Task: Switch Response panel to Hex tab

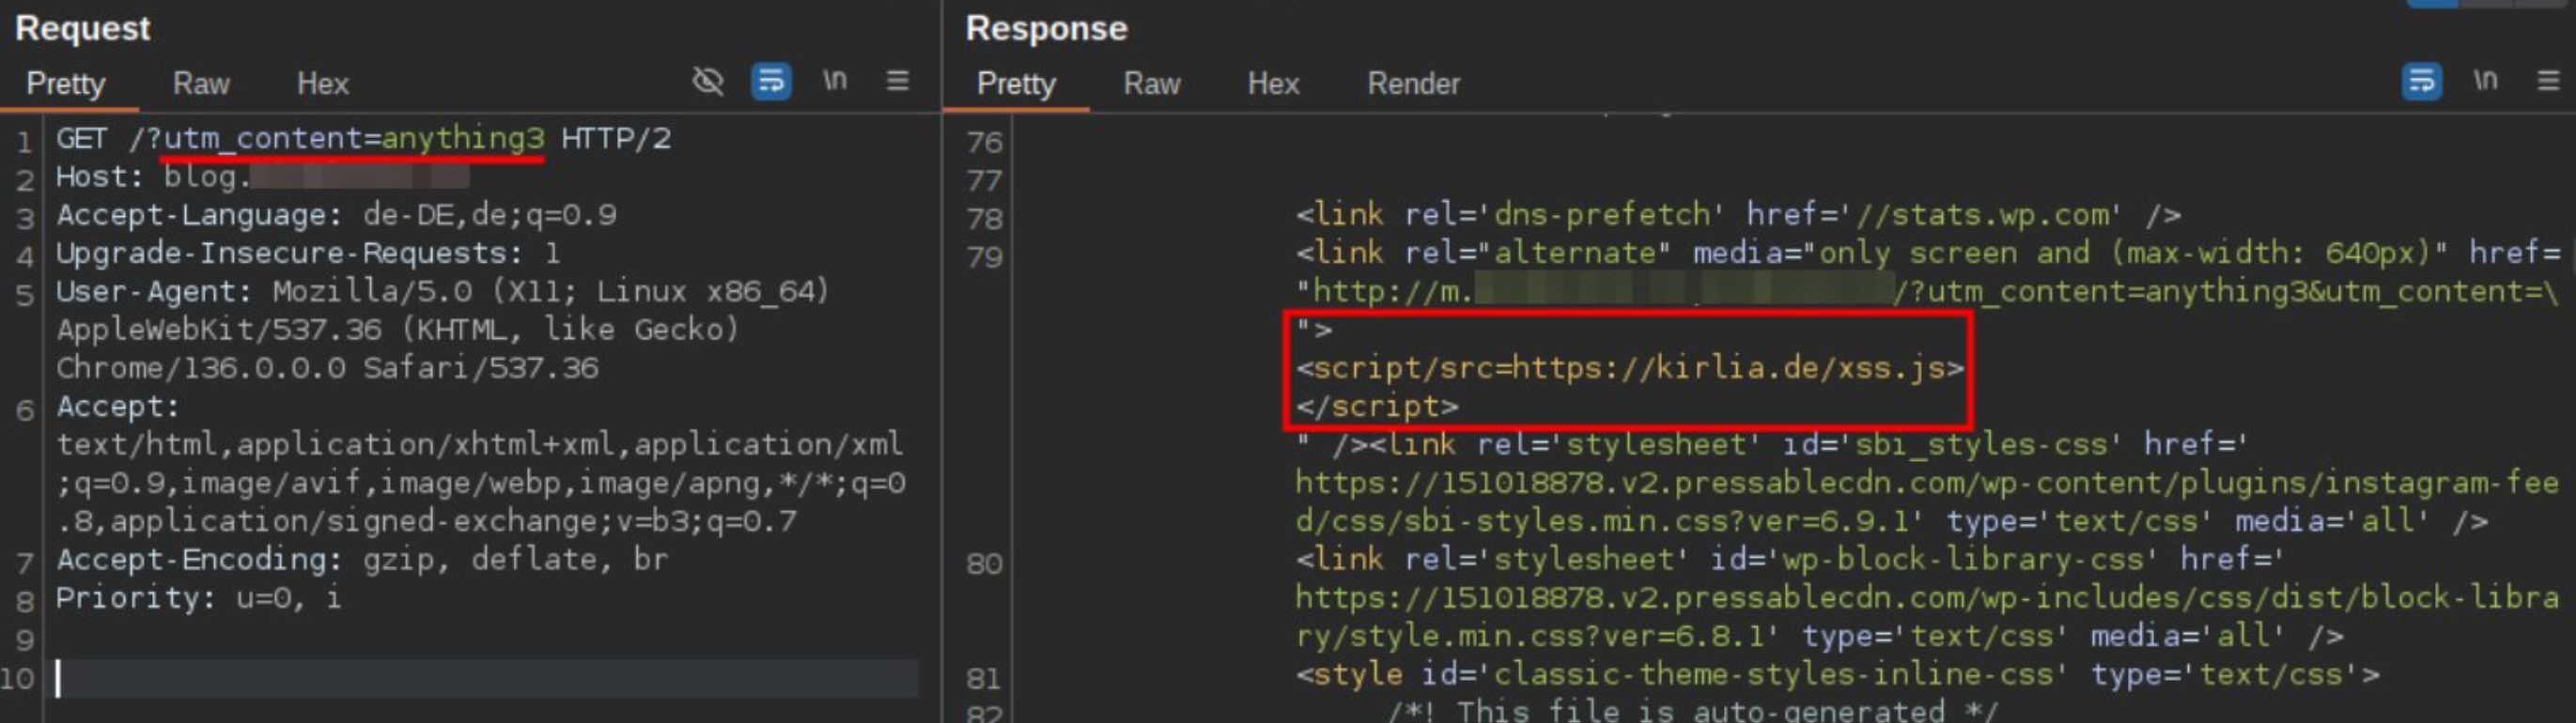Action: point(1273,84)
